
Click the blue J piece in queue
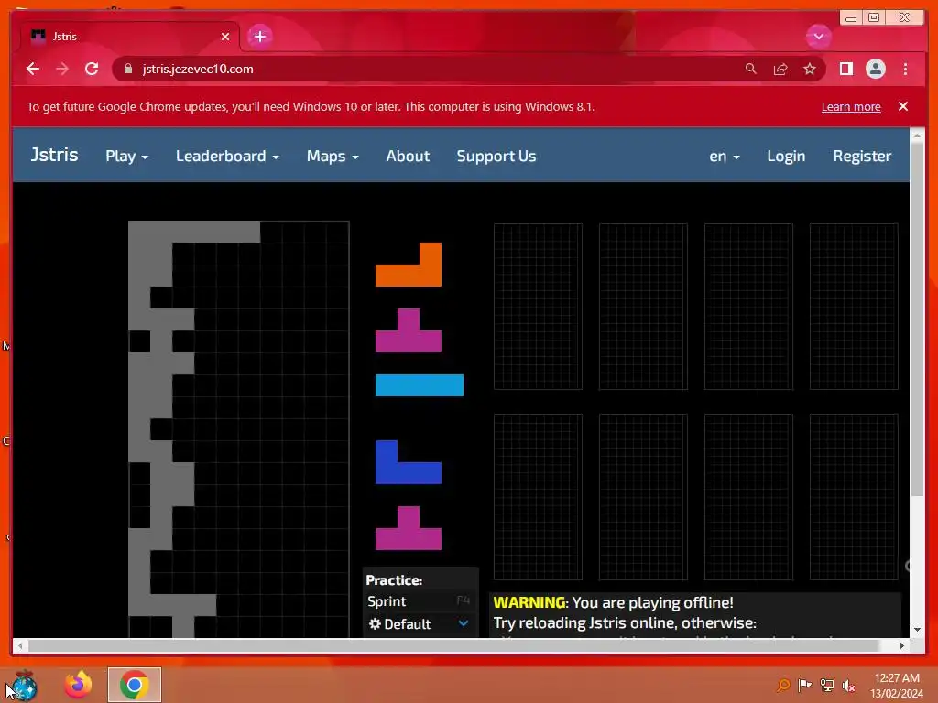[409, 462]
